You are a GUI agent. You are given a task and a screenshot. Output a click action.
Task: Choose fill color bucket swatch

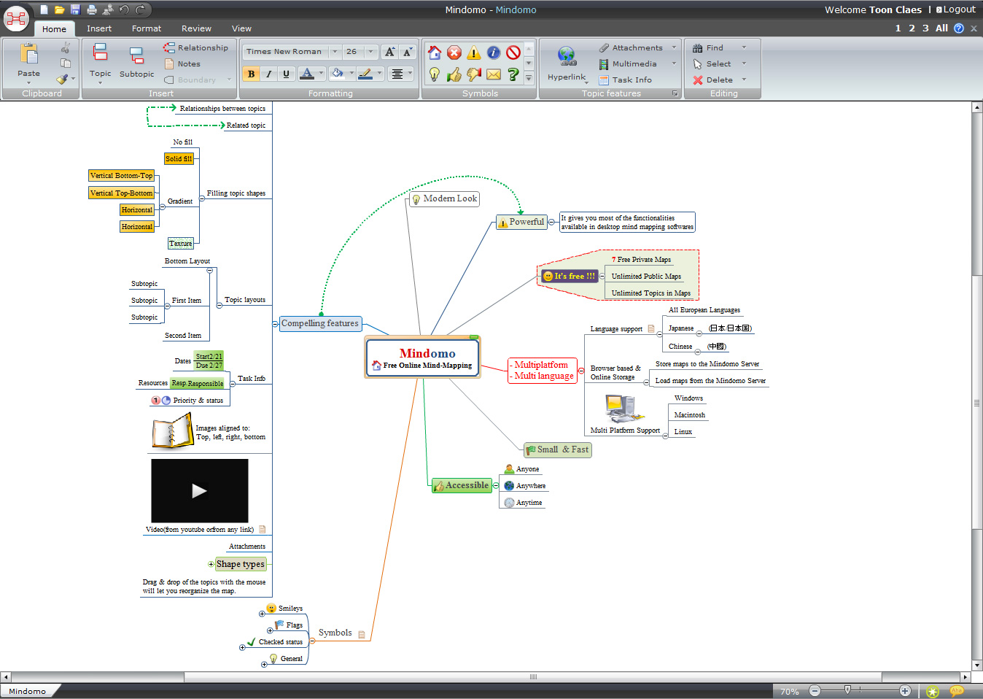coord(337,74)
